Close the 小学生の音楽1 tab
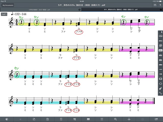163x122 pixels. tap(79, 10)
